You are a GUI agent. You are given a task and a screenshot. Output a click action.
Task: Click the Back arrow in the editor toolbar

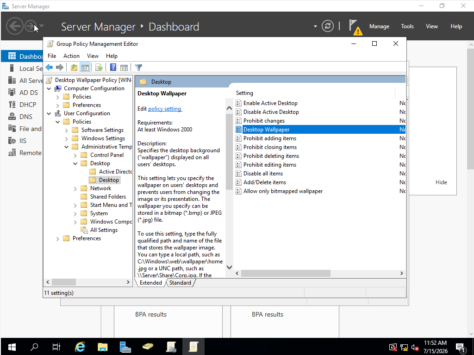coord(49,68)
